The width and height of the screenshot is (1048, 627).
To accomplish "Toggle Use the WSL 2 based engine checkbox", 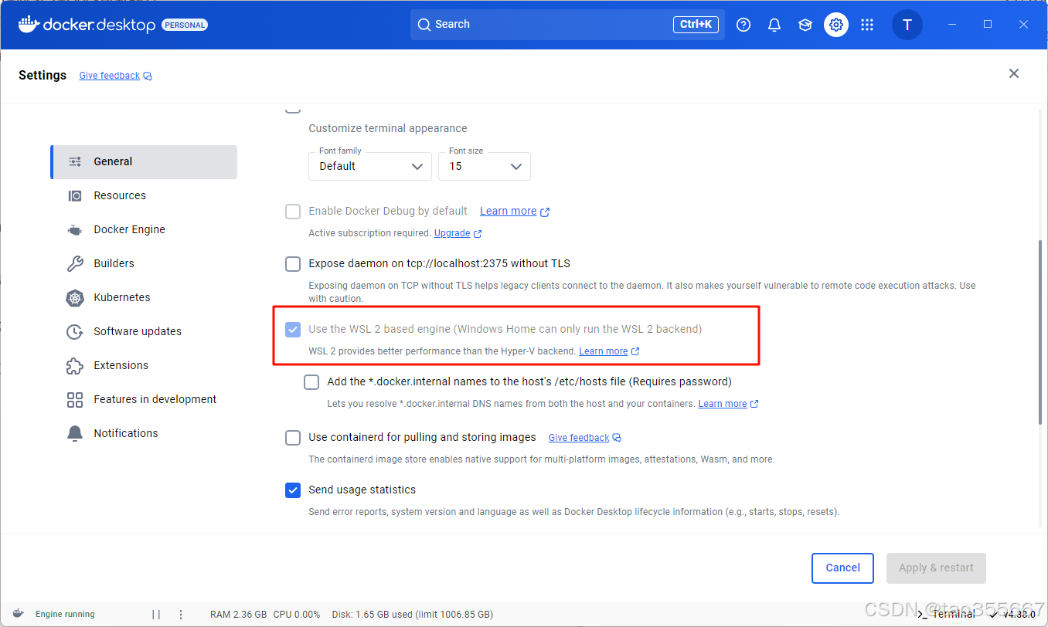I will pos(293,330).
